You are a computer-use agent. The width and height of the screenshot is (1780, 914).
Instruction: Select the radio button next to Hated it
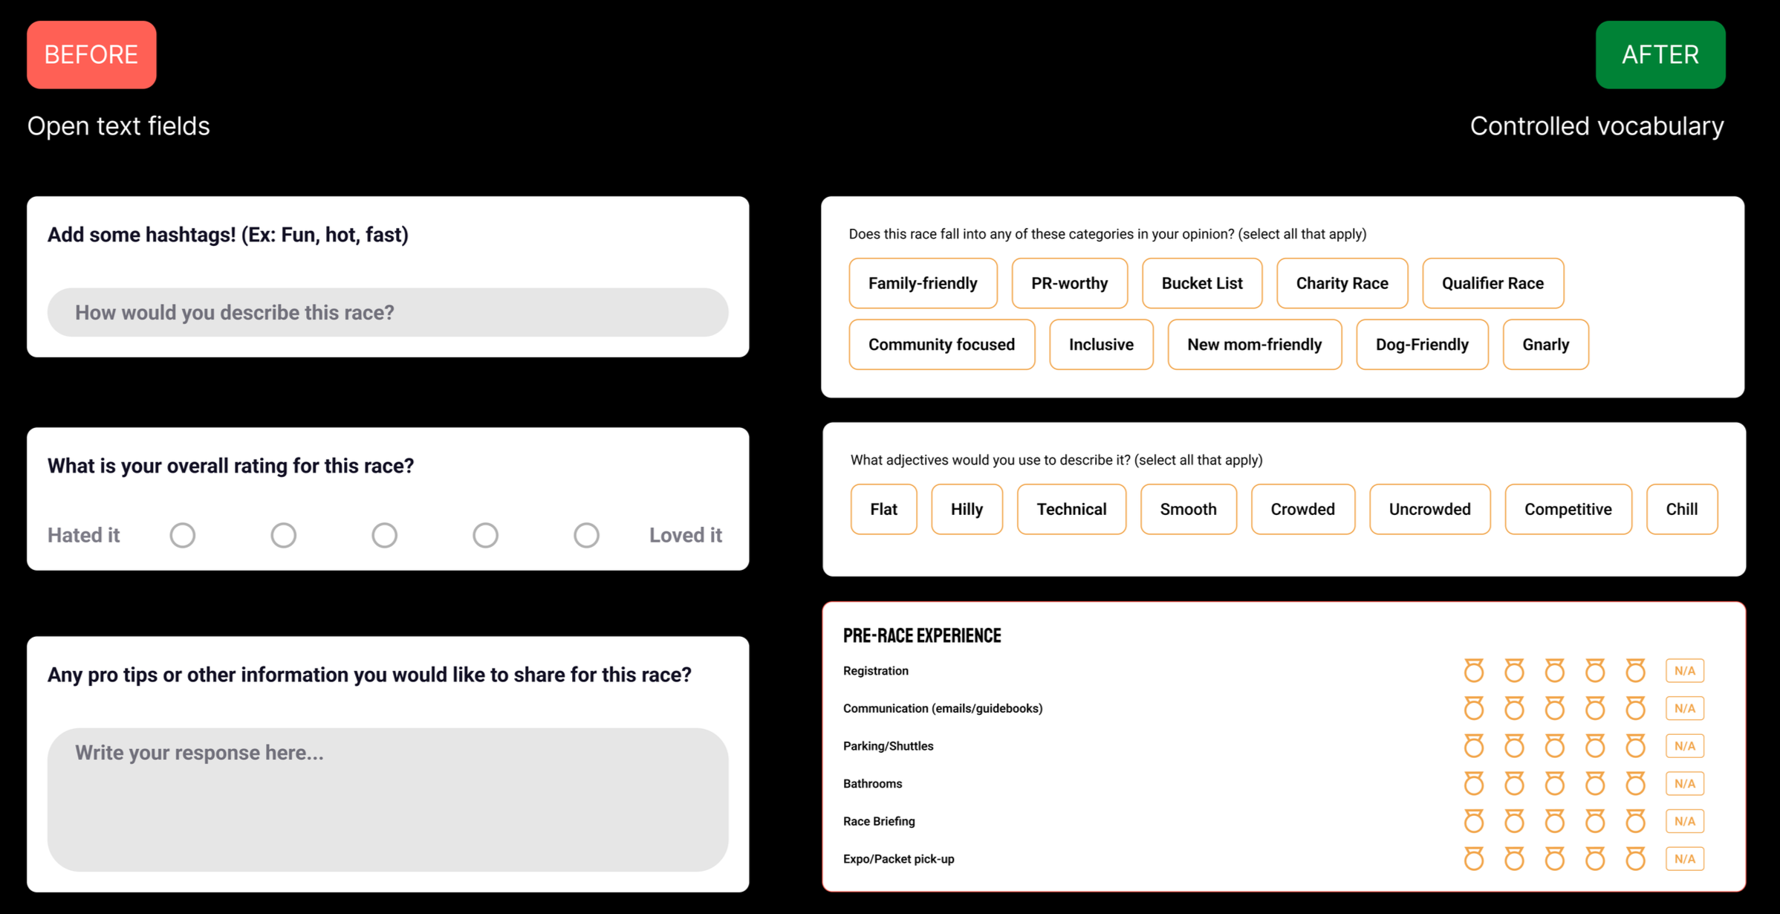point(183,535)
